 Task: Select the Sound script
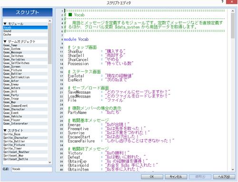coord(25,31)
